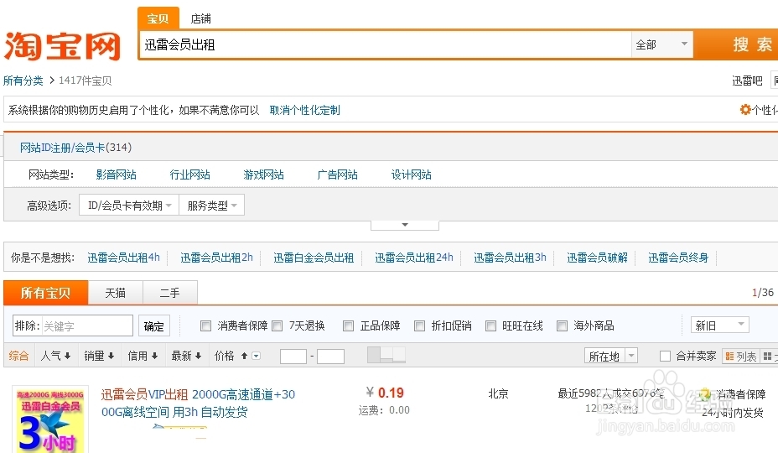The height and width of the screenshot is (453, 778).
Task: Open the 新旧 condition dropdown
Action: pos(719,325)
